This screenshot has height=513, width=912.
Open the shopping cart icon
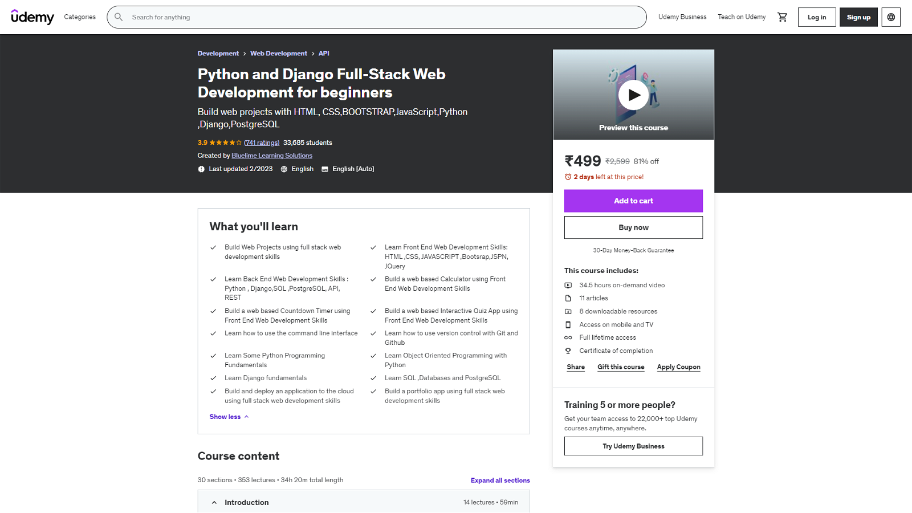pyautogui.click(x=783, y=17)
